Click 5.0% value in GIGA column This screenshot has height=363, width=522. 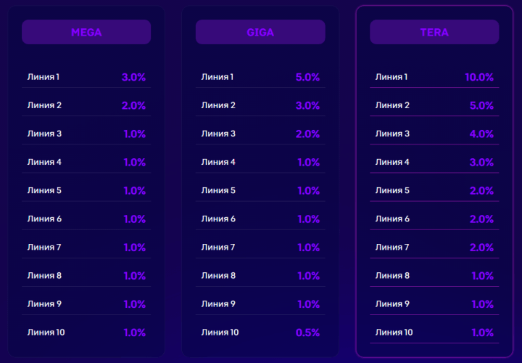(308, 77)
